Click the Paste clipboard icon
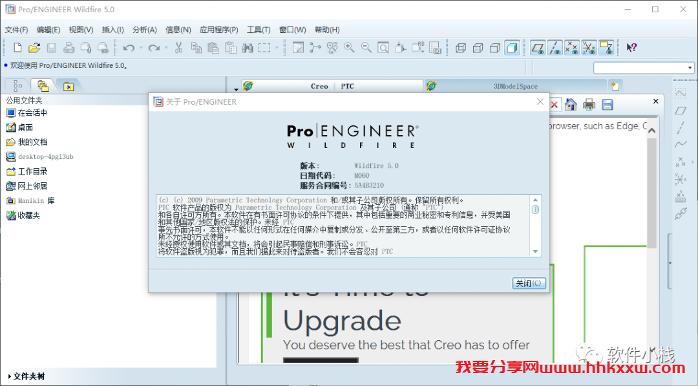This screenshot has height=386, width=698. click(x=213, y=48)
